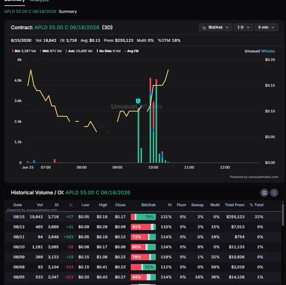The height and width of the screenshot is (285, 286).
Task: Click the +583 OI change value
Action: point(69,237)
